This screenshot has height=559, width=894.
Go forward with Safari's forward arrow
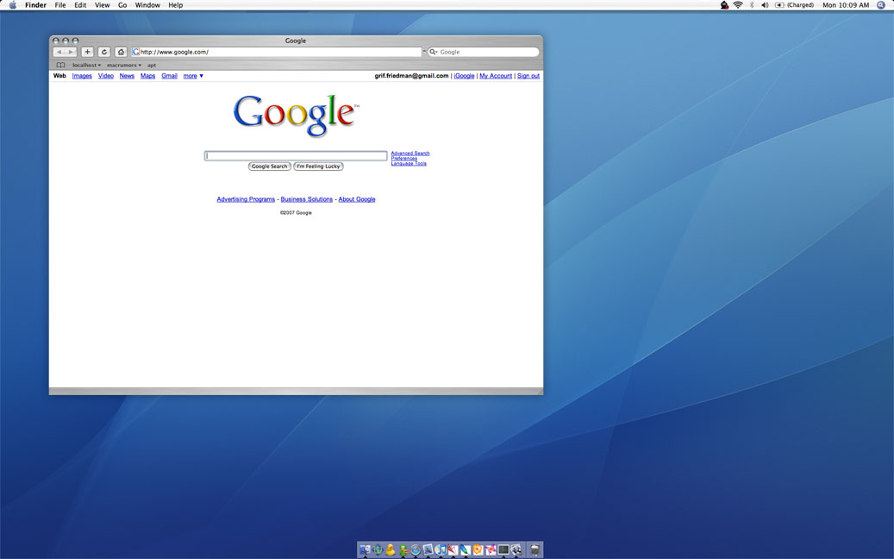pos(71,52)
